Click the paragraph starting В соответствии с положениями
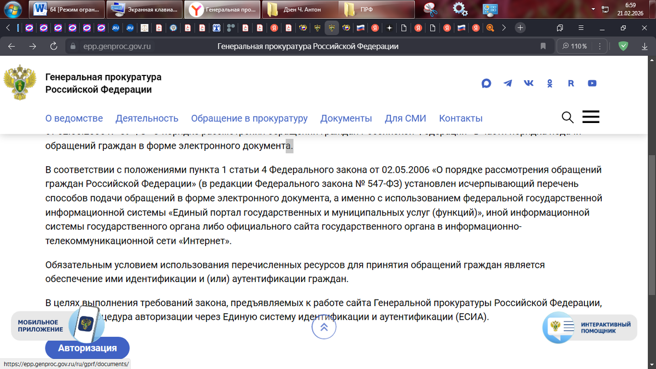Image resolution: width=656 pixels, height=369 pixels. 324,205
